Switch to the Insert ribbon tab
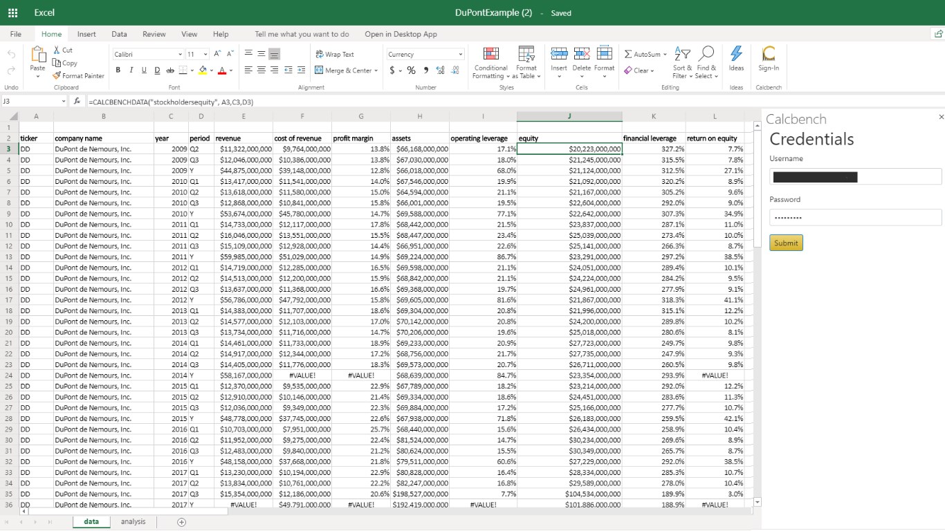The width and height of the screenshot is (945, 531). click(86, 34)
